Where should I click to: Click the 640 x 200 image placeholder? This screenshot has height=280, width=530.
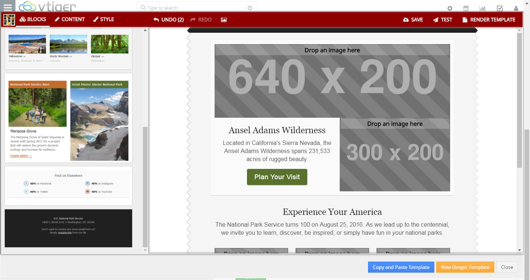[x=332, y=81]
